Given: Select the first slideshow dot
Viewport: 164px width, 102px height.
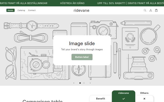Looking at the screenshot, I should click(80, 83).
